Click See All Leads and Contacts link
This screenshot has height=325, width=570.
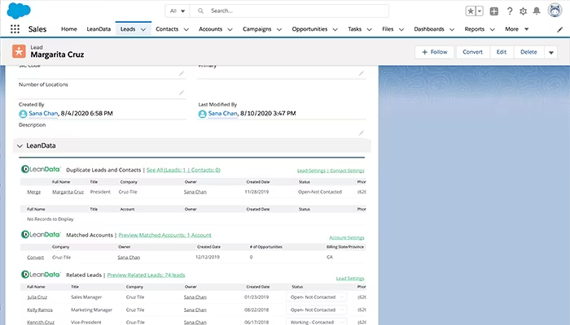coord(183,170)
